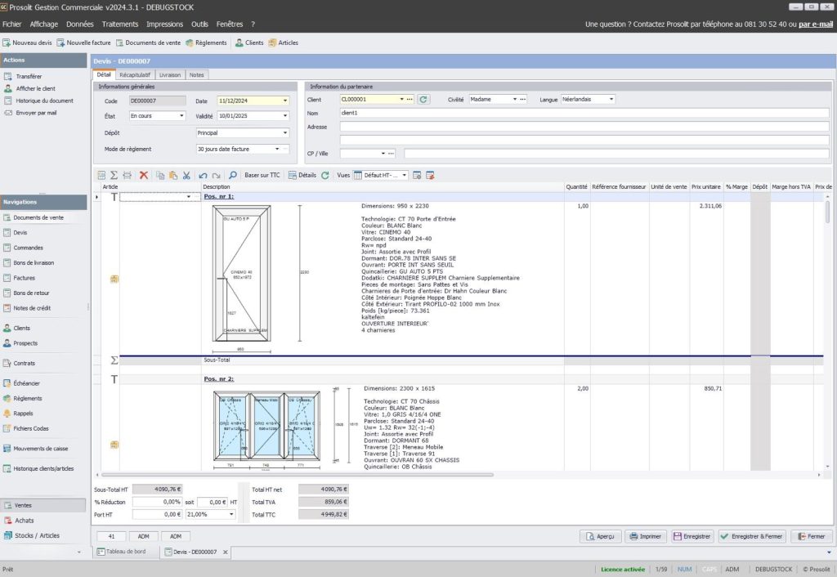Toggle the Baser sur TTC option
The width and height of the screenshot is (837, 577).
[262, 175]
